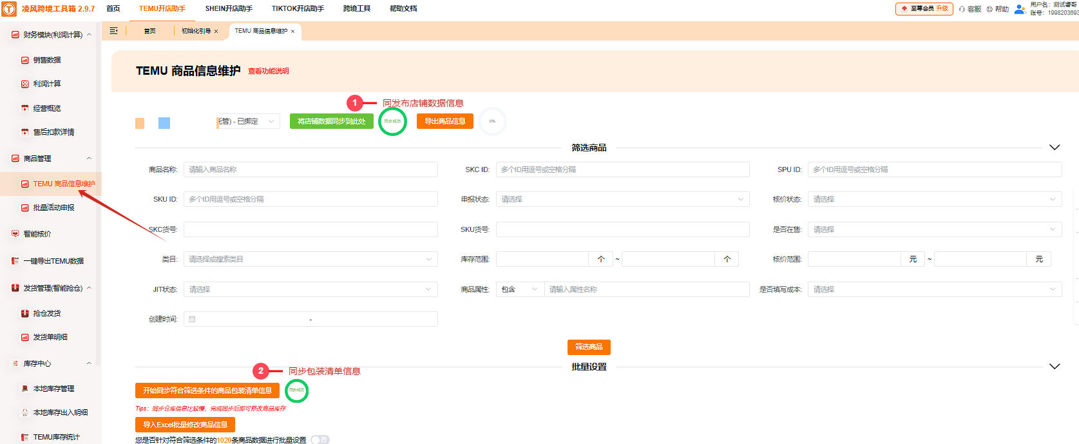Screen dimensions: 1079x444
Task: Click the SPU ID input field
Action: point(935,169)
